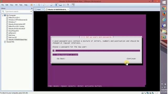Click the network signal tray icon
The image size is (168, 94).
click(162, 87)
